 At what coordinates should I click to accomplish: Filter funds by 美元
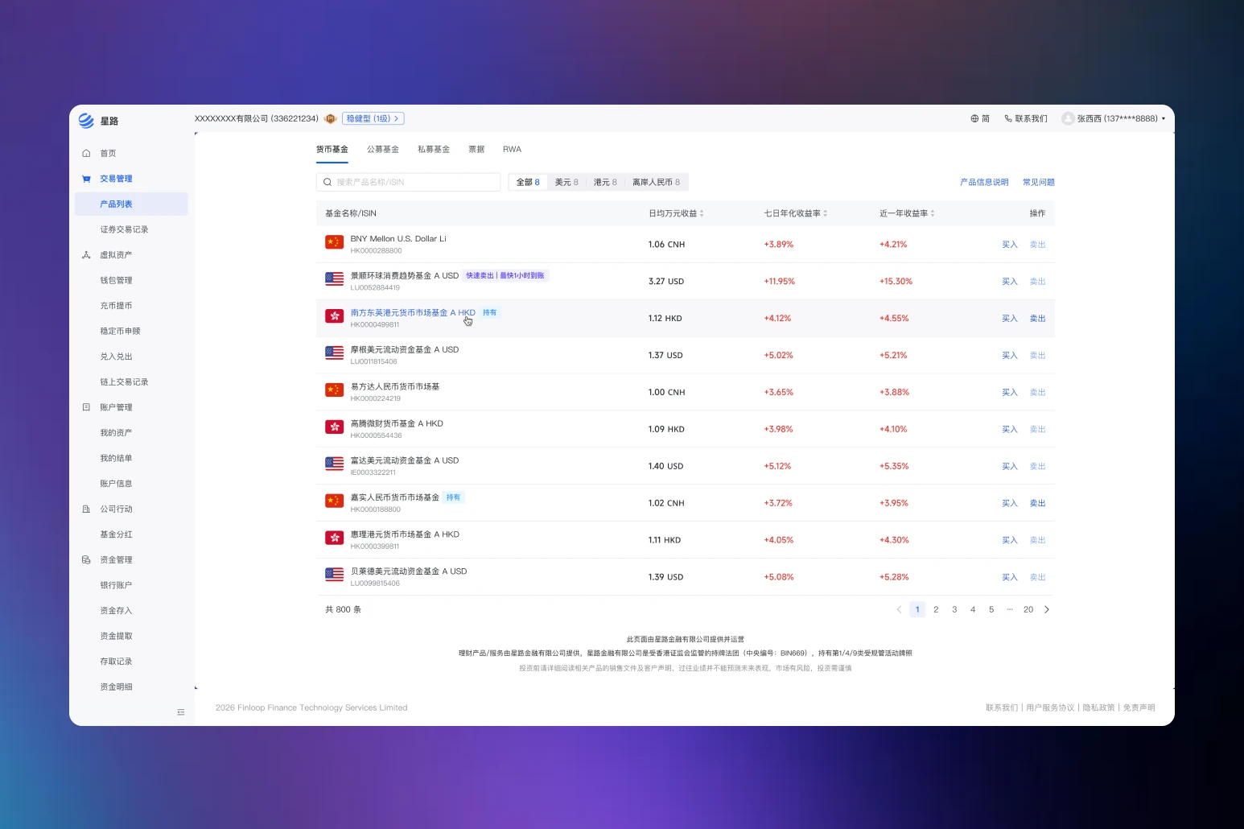566,182
